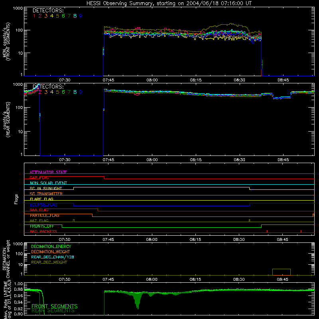This screenshot has height=319, width=319.
Task: Select red detector 1 in front segments legend
Action: [x=34, y=16]
